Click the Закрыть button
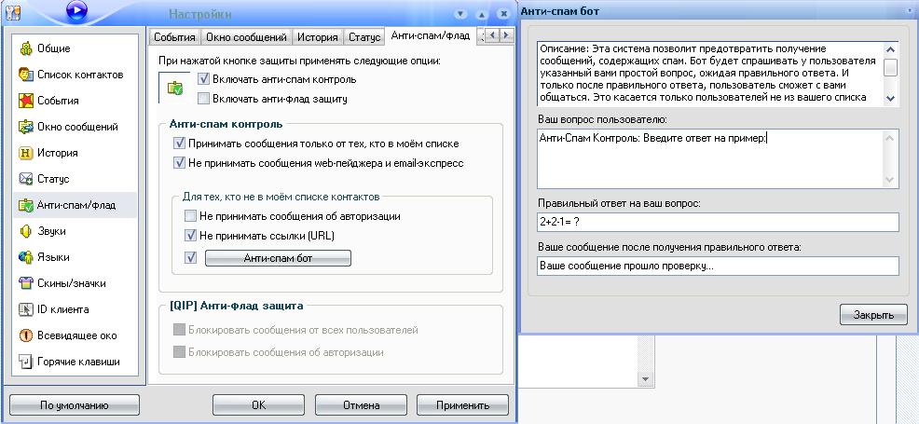Screen dimensions: 919x424 [872, 315]
